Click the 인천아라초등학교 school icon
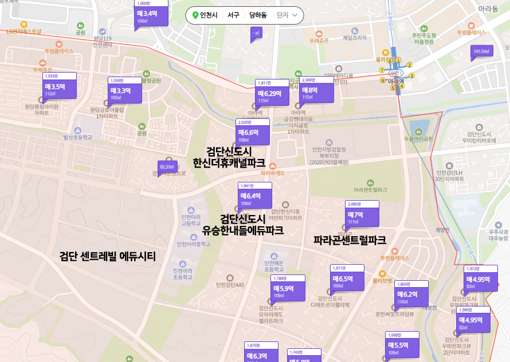The image size is (510, 362). tap(182, 264)
